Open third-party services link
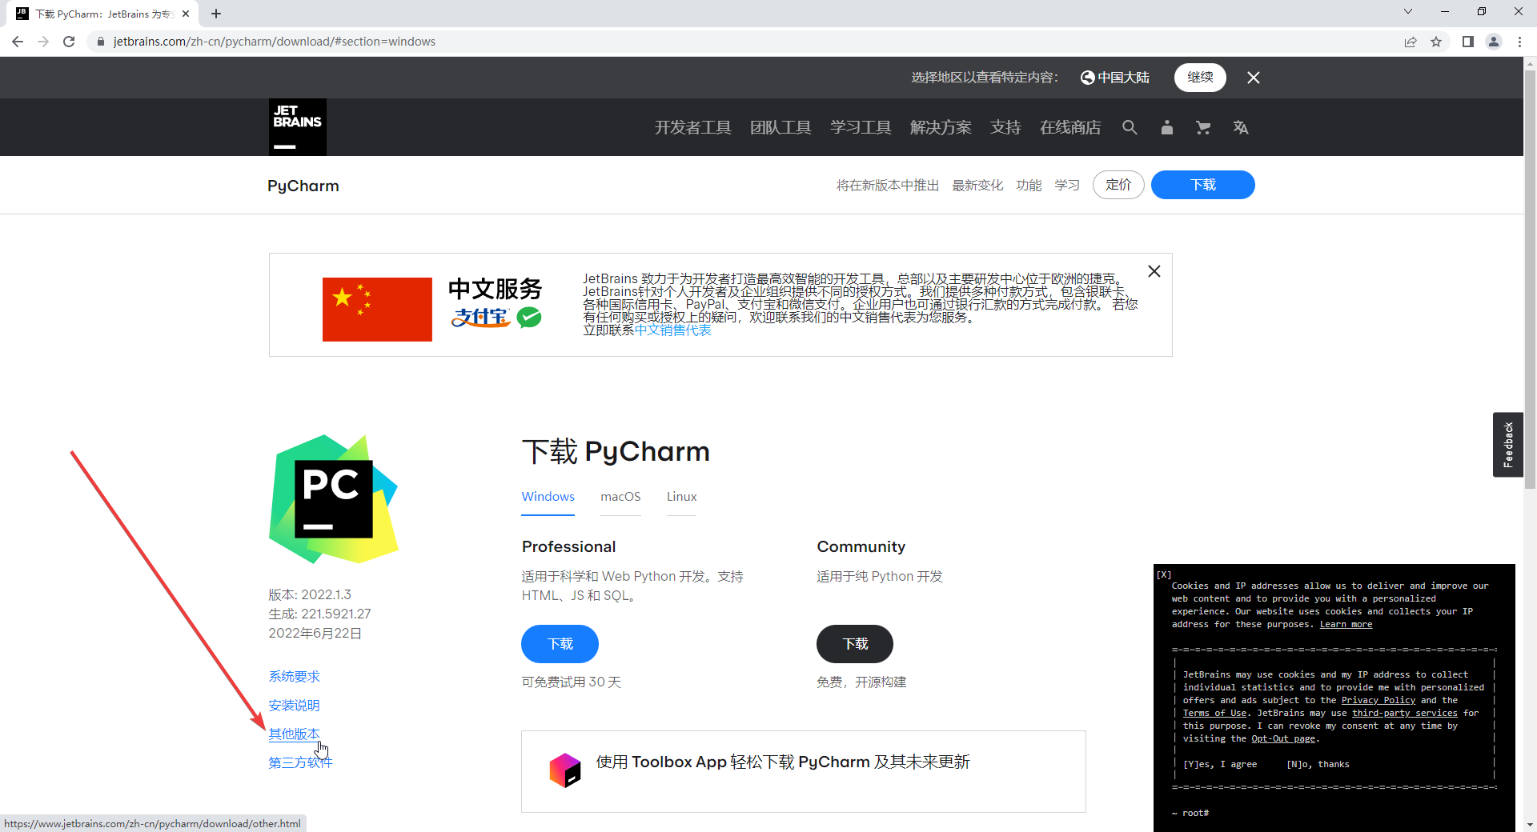Screen dimensions: 1537x832 [1405, 713]
